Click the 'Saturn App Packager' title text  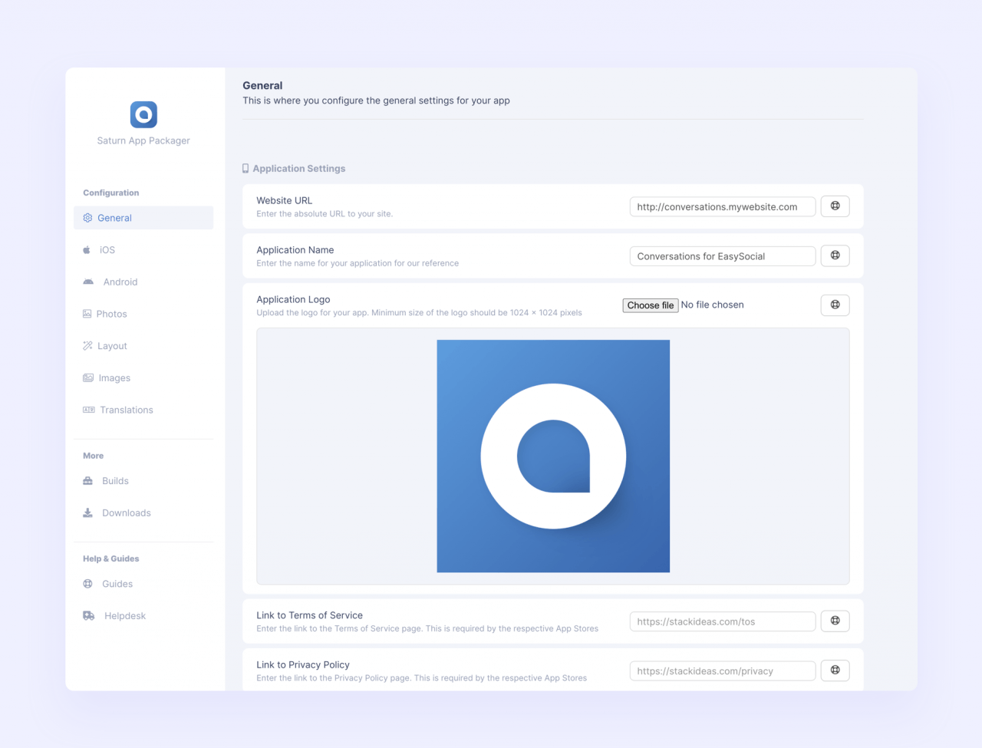click(143, 140)
